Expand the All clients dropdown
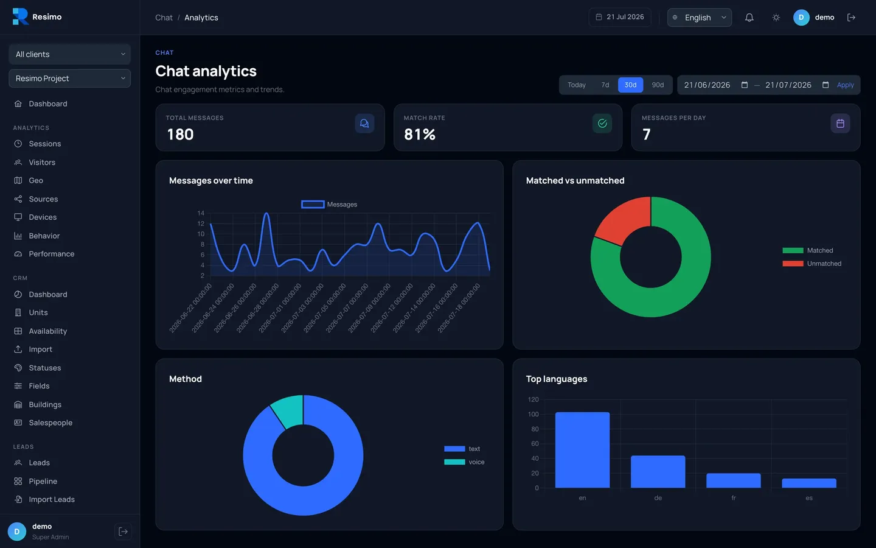Image resolution: width=876 pixels, height=548 pixels. point(69,54)
